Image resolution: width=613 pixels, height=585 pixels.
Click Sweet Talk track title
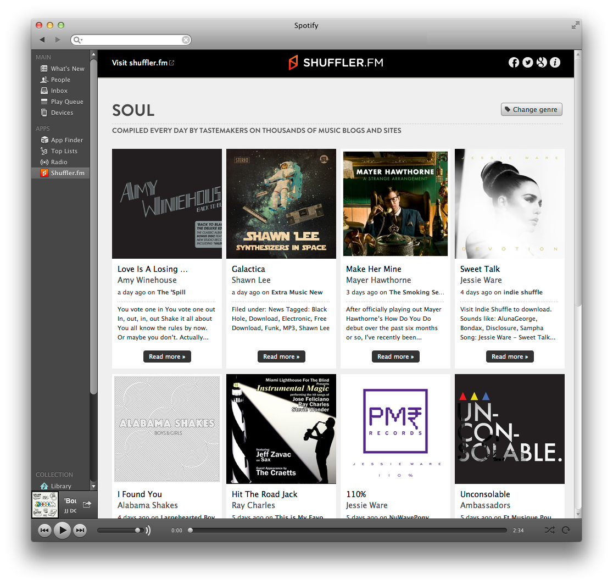(x=480, y=269)
